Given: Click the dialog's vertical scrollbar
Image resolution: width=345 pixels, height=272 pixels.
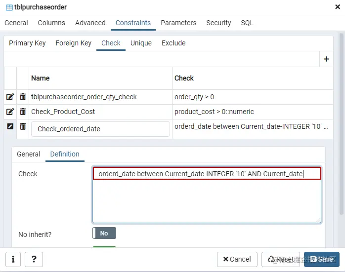Looking at the screenshot, I should click(341, 123).
